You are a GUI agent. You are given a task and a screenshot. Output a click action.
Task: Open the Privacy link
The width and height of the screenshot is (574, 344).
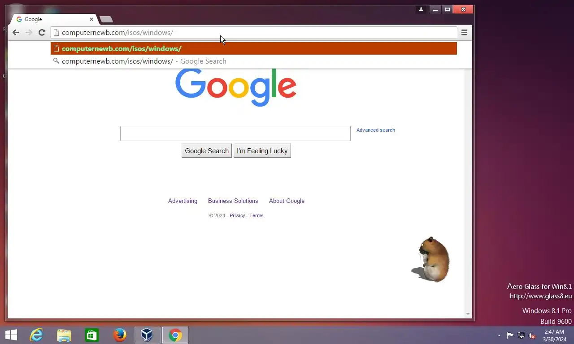click(x=237, y=215)
